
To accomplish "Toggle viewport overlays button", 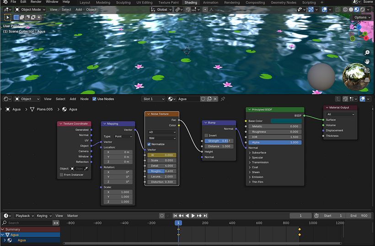I will (324, 10).
